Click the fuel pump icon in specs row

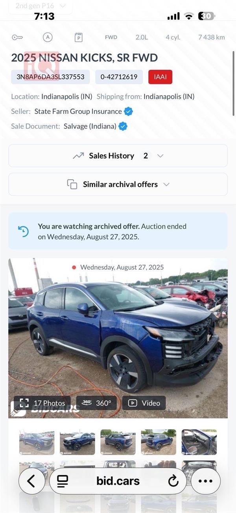point(78,37)
